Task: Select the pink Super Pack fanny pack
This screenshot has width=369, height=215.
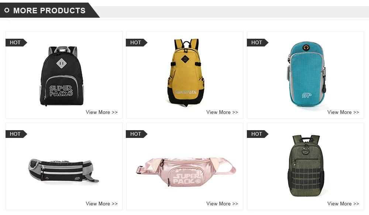Action: tap(186, 173)
